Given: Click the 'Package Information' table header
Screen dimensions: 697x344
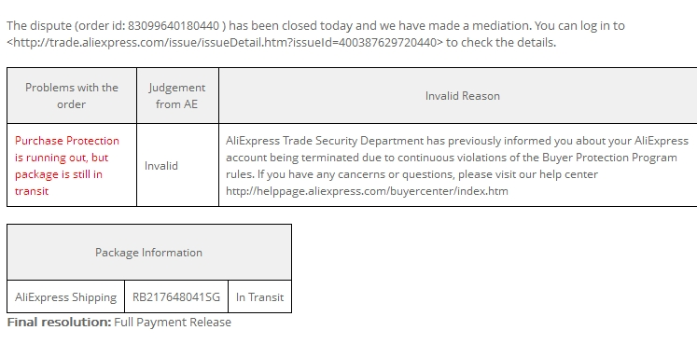Looking at the screenshot, I should point(149,252).
